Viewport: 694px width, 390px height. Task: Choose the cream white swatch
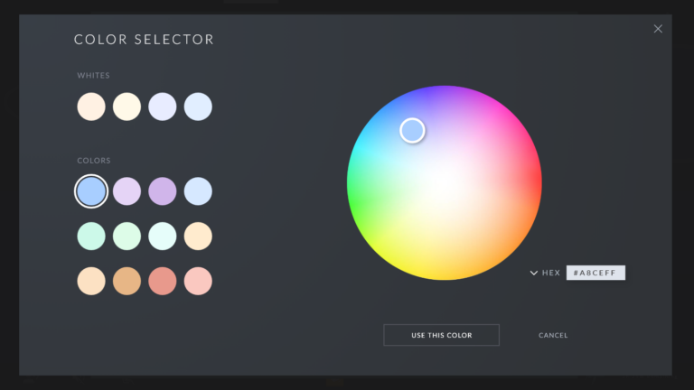127,107
